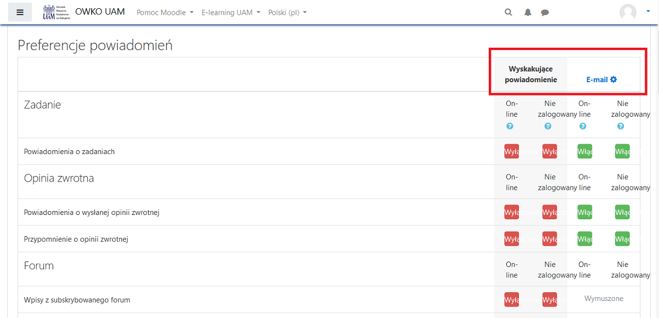Click help icon under On-line popup column

pos(510,126)
